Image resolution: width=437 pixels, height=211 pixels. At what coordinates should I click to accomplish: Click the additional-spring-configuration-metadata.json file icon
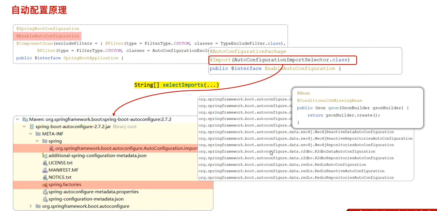pyautogui.click(x=45, y=156)
